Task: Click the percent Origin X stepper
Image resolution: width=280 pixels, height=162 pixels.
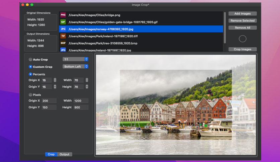Action: tap(55, 80)
